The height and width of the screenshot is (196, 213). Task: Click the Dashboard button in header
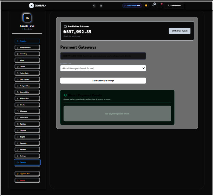click(174, 5)
